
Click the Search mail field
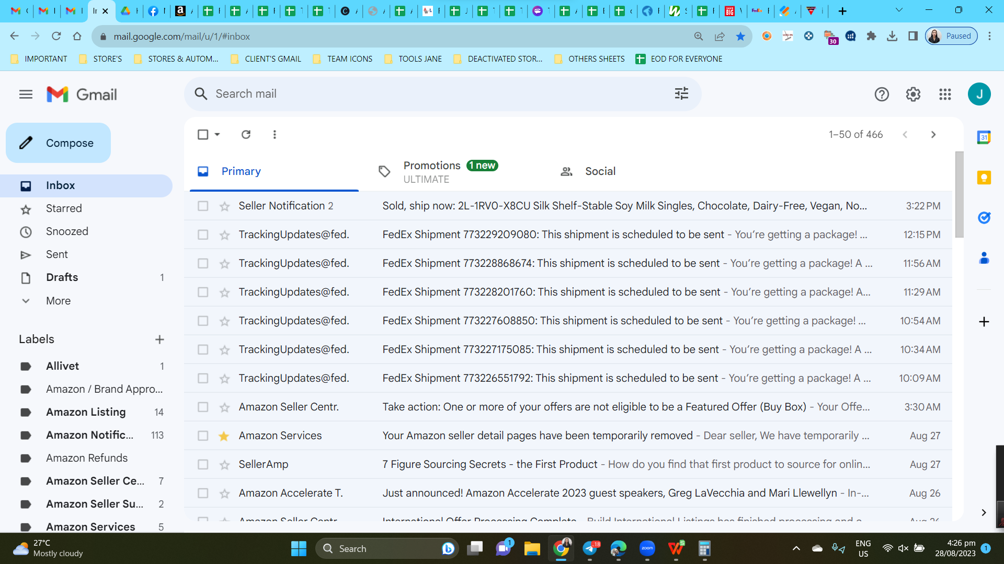(442, 94)
